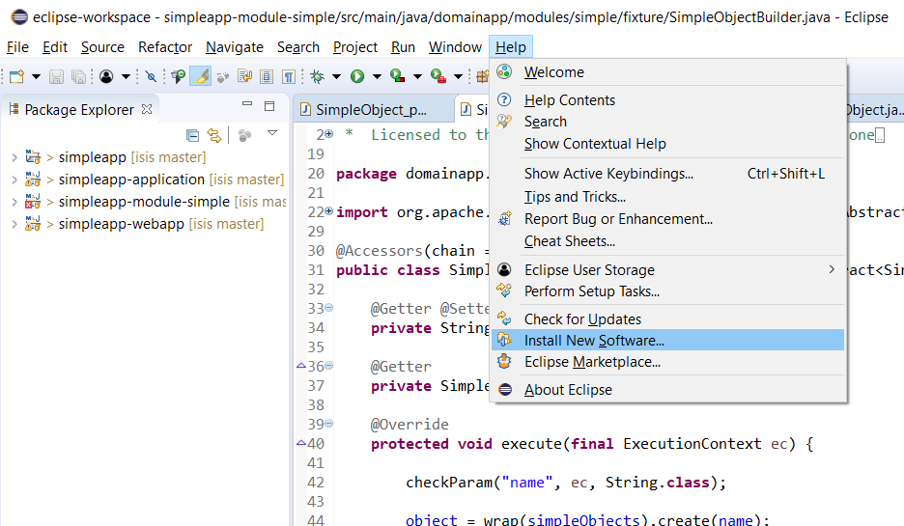Choose Eclipse Marketplace from Help menu
Image resolution: width=904 pixels, height=526 pixels.
[592, 362]
